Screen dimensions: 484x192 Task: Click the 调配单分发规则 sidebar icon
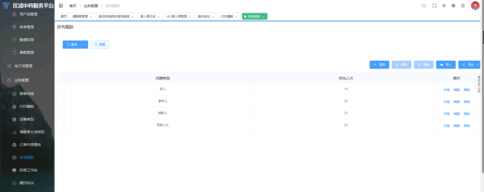point(14,132)
